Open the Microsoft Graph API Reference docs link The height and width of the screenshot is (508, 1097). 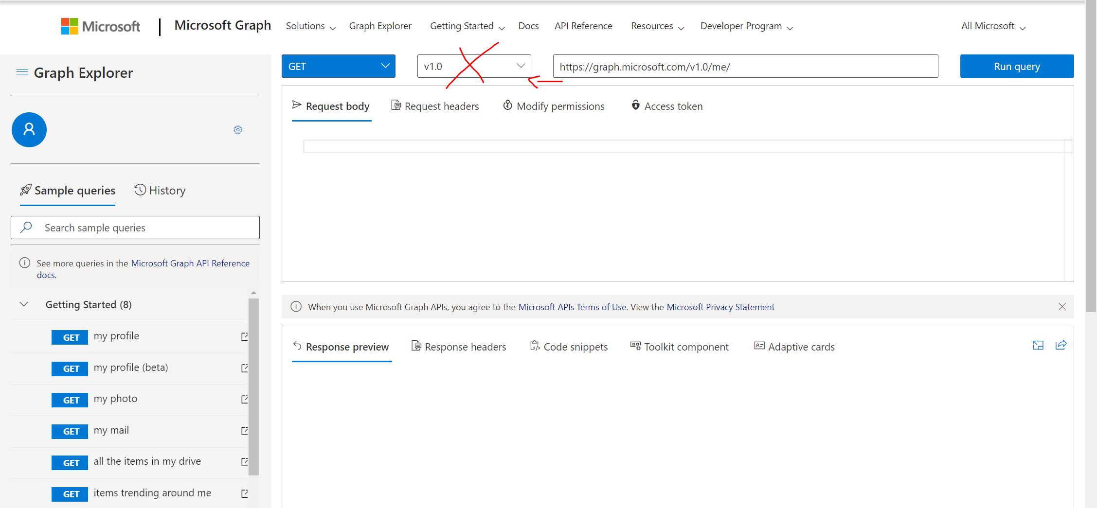pos(190,263)
